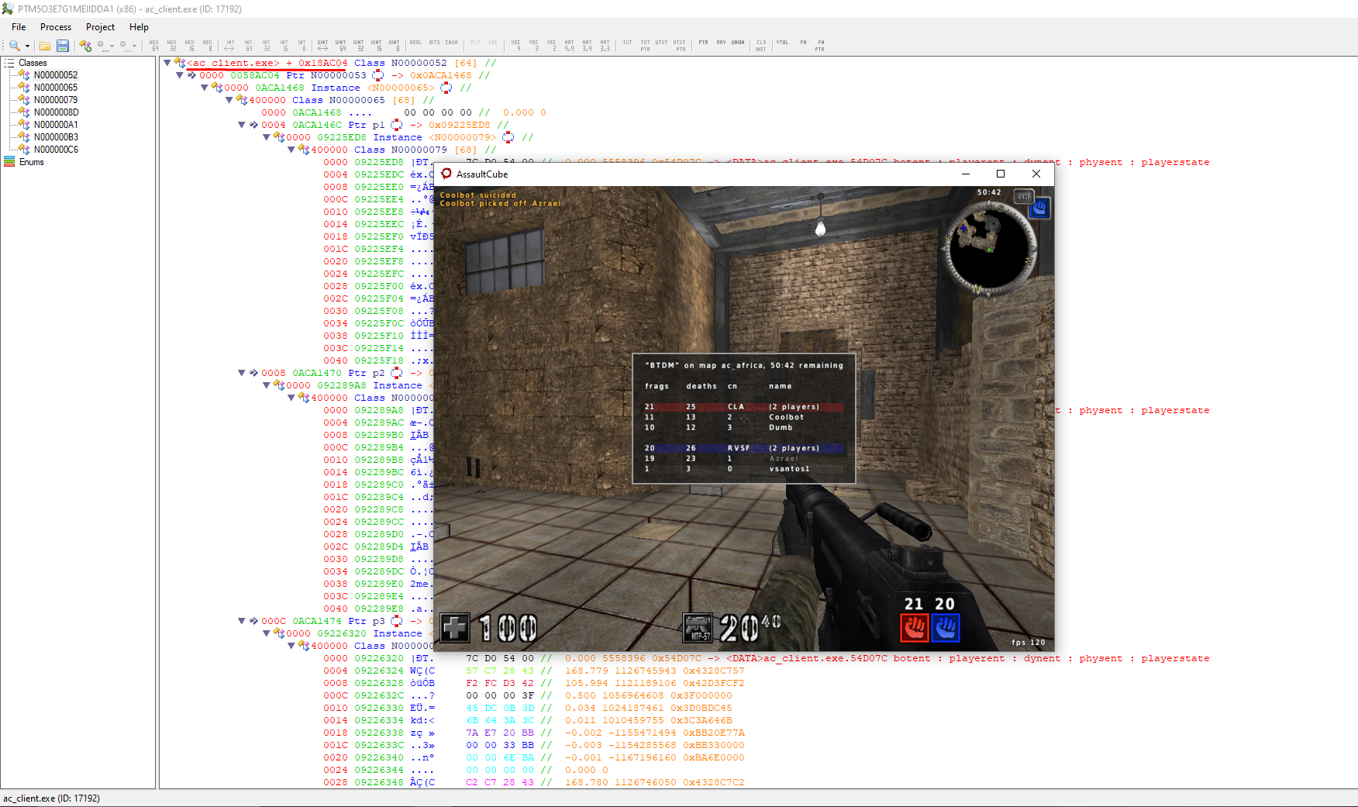Collapse the Ptr p3 node arrow
The height and width of the screenshot is (807, 1358).
241,621
